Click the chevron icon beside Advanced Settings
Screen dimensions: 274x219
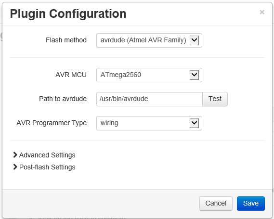pyautogui.click(x=15, y=155)
